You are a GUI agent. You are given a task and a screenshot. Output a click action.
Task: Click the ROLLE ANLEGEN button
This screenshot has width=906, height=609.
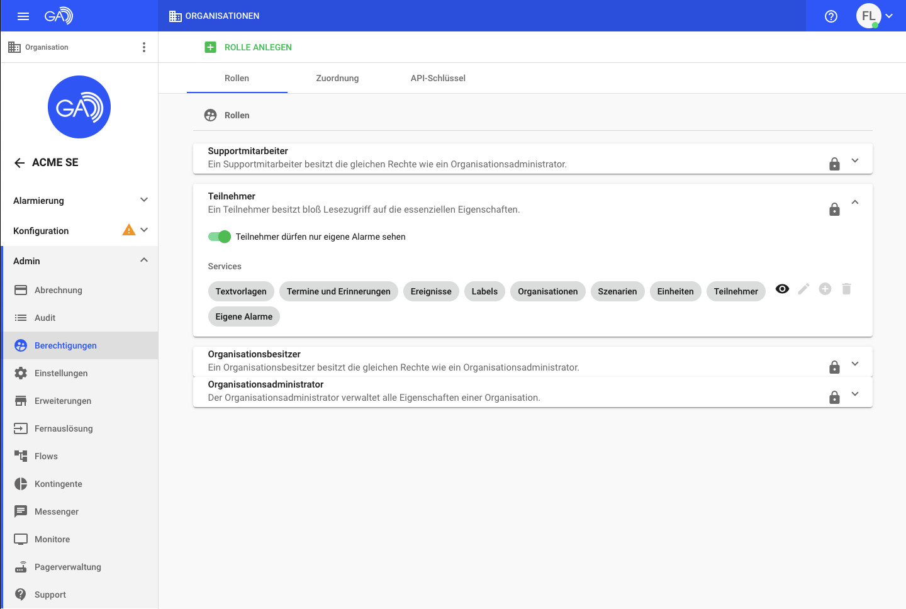pyautogui.click(x=249, y=47)
